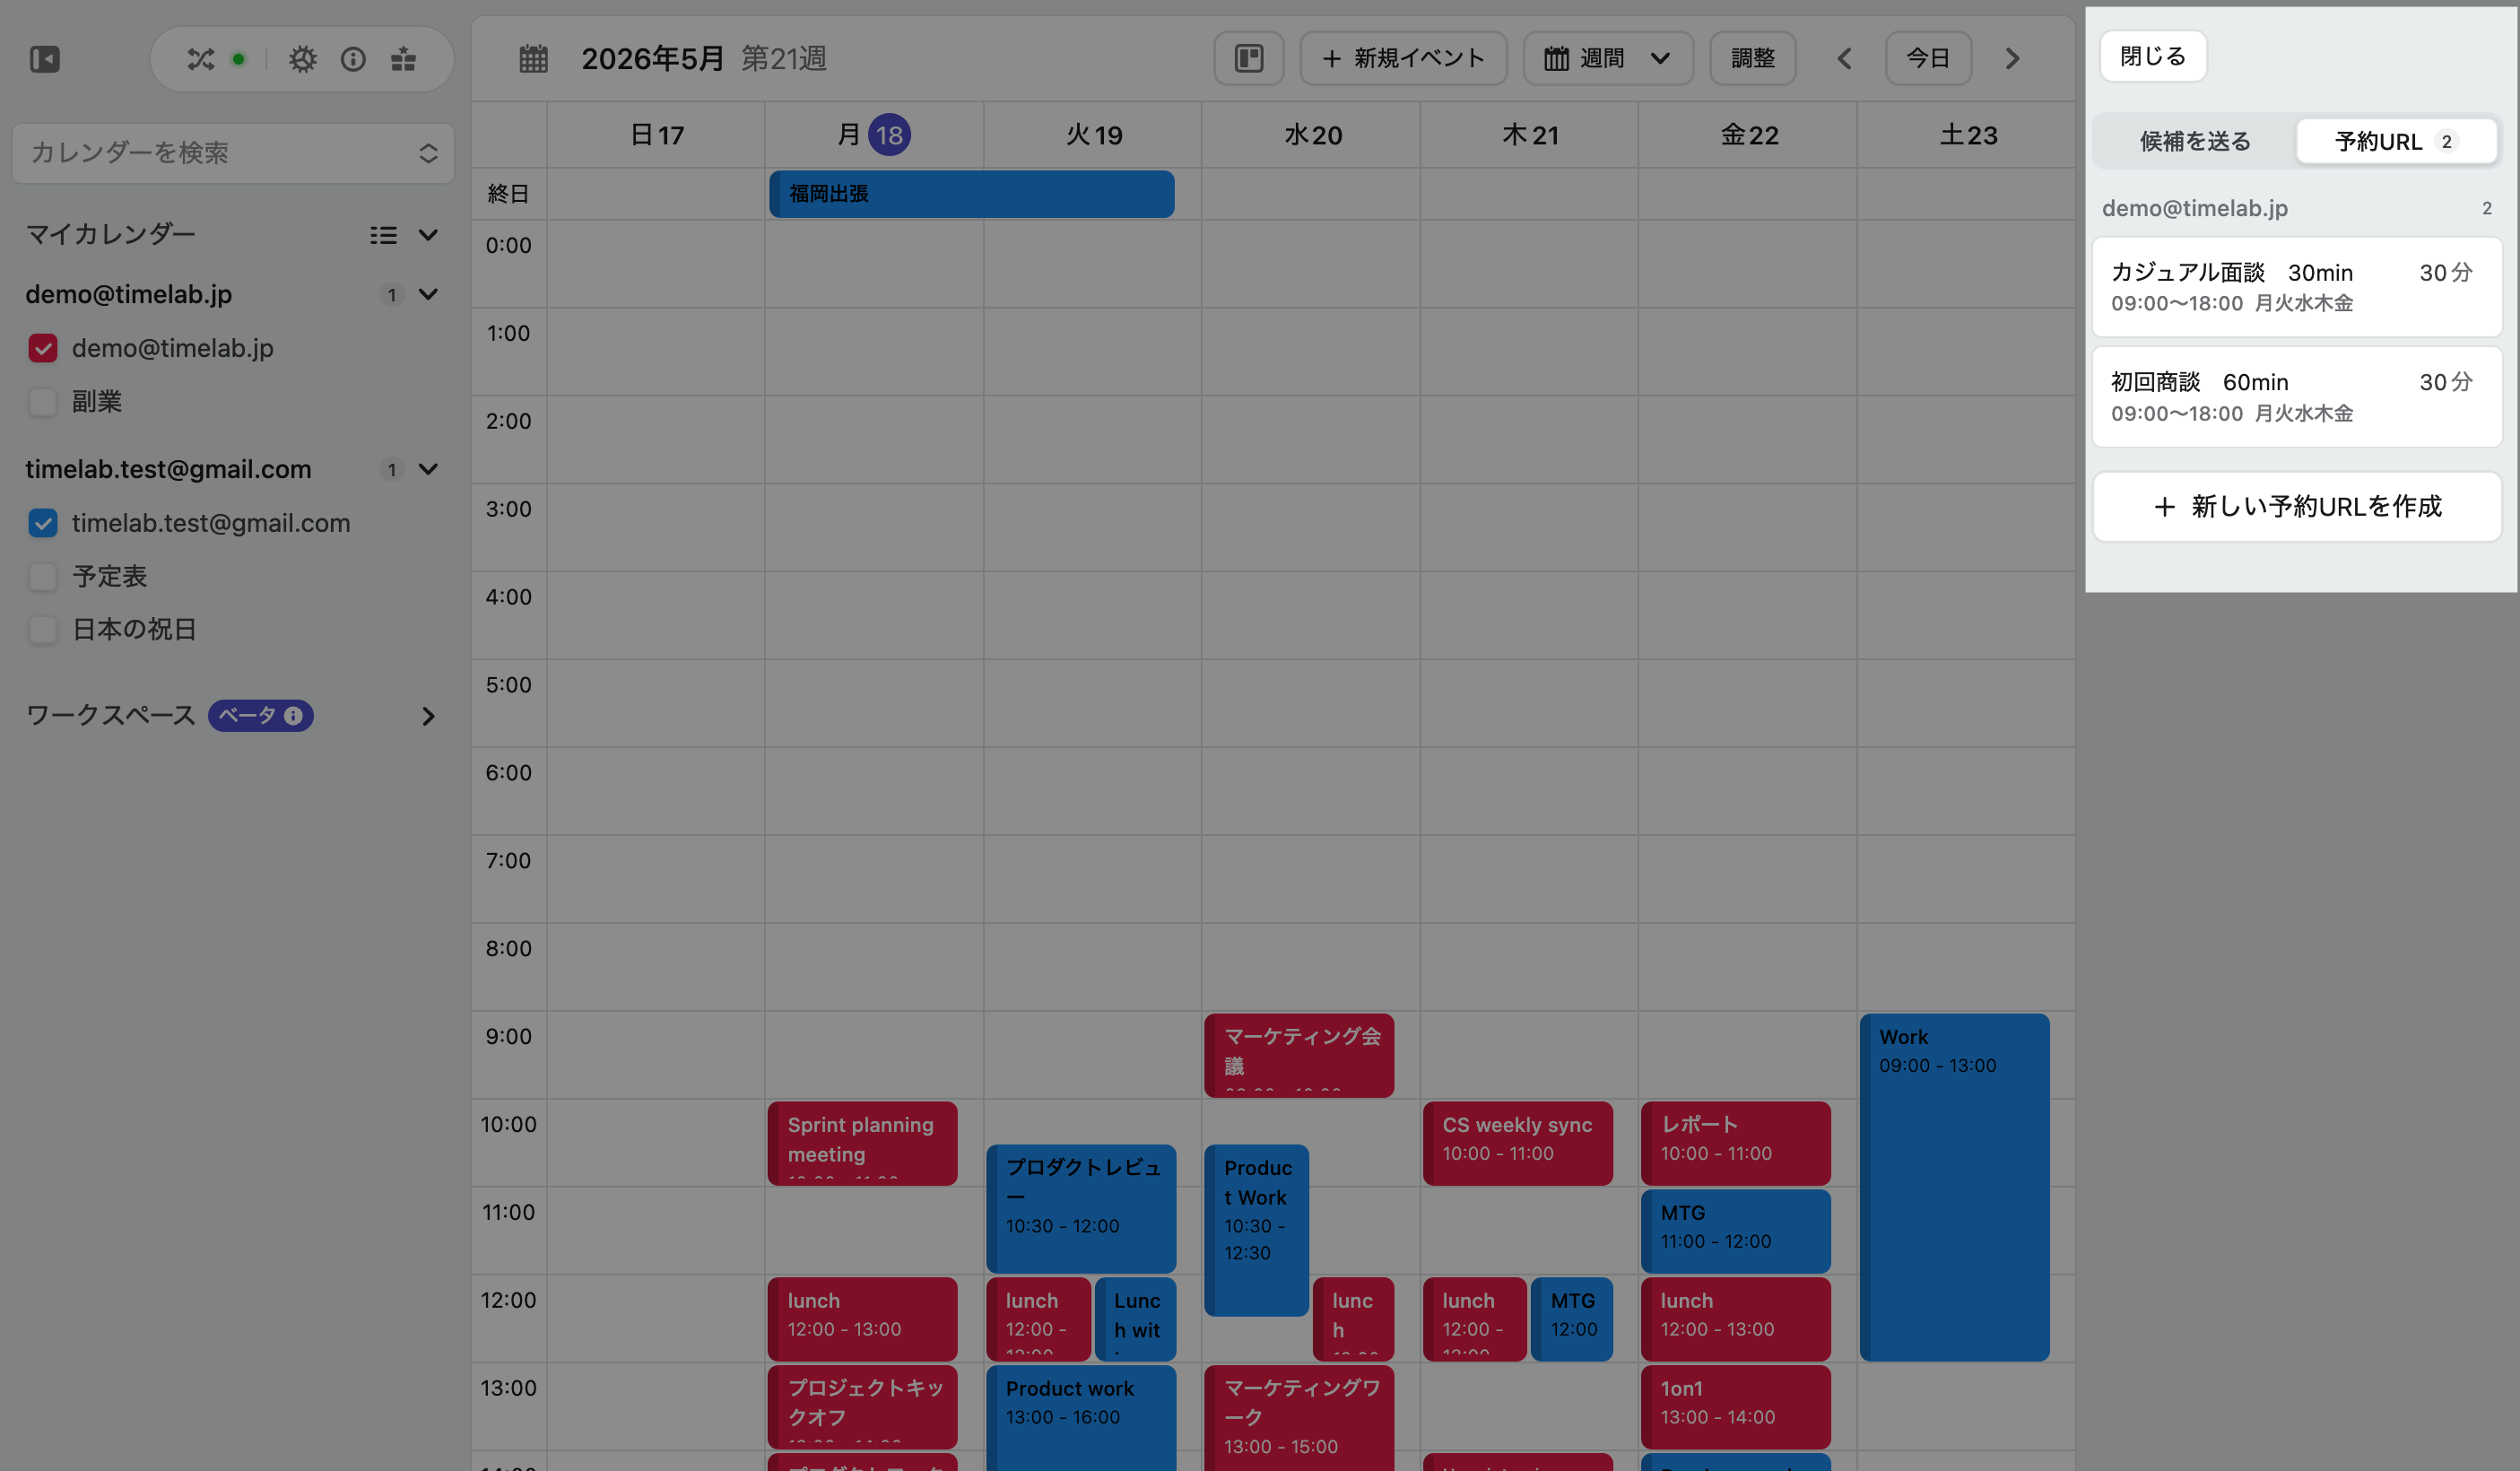Open the CS weekly sync event

coord(1517,1143)
